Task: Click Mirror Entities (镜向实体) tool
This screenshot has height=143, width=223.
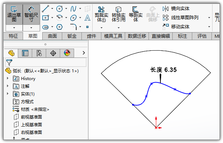Action: [x=176, y=9]
